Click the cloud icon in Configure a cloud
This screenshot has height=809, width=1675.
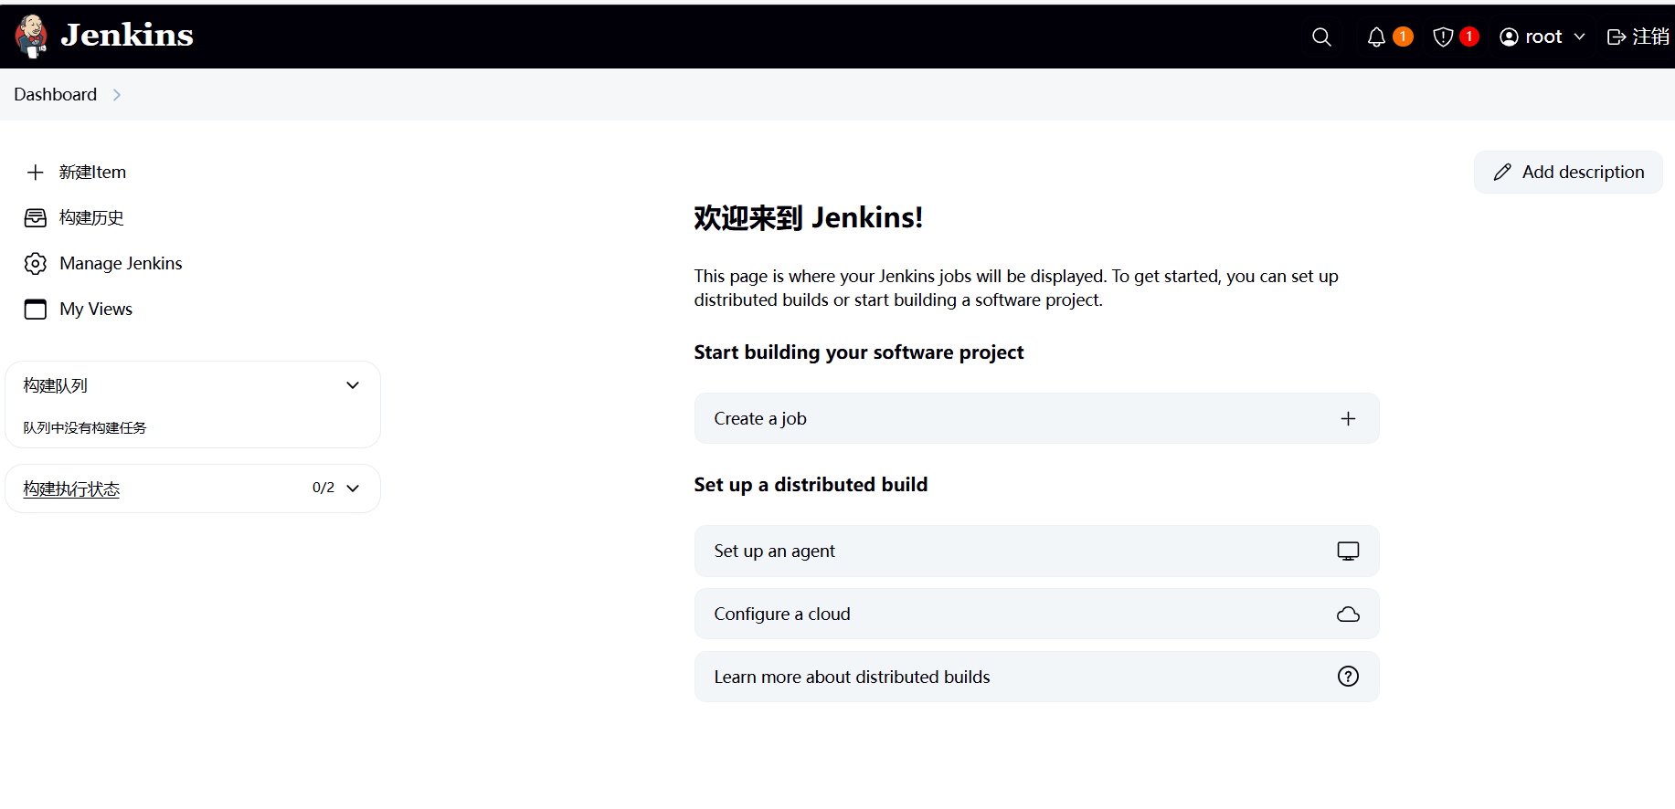tap(1348, 614)
